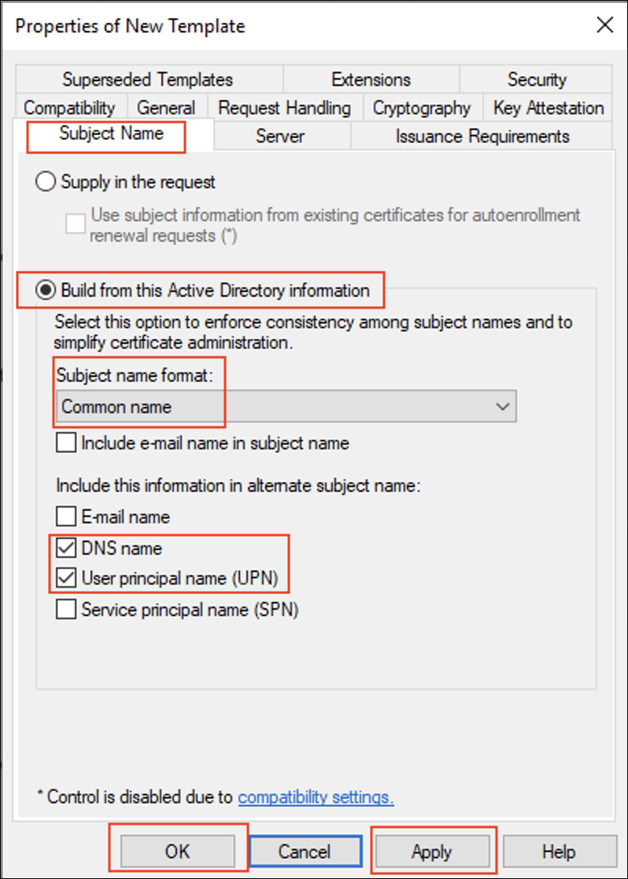628x879 pixels.
Task: Select Build from this Active Directory information
Action: pyautogui.click(x=46, y=290)
